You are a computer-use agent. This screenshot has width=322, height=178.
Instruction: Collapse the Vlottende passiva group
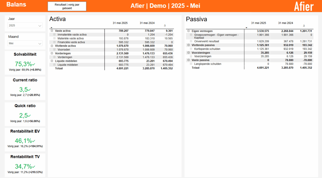point(188,45)
